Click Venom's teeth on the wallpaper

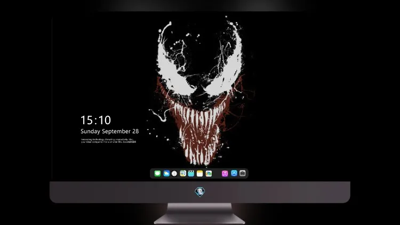[x=199, y=133]
